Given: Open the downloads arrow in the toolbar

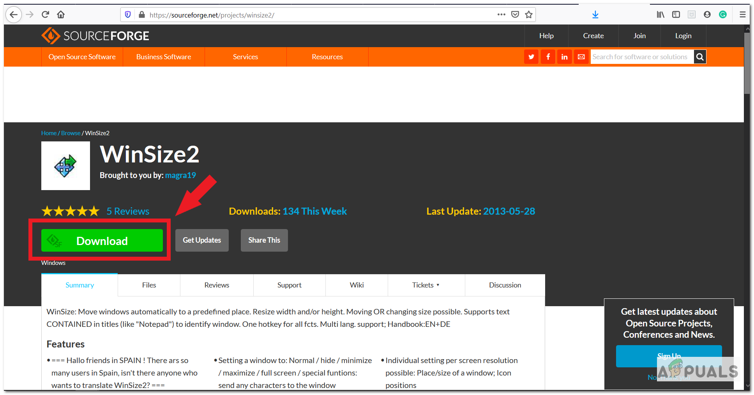Looking at the screenshot, I should pyautogui.click(x=595, y=15).
